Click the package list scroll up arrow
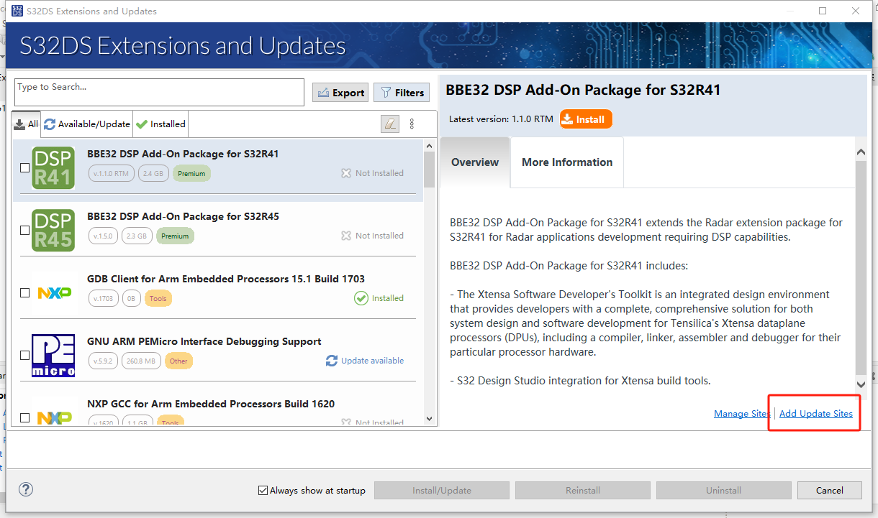Viewport: 878px width, 518px height. point(430,146)
